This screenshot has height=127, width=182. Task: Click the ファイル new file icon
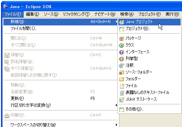pos(122,86)
